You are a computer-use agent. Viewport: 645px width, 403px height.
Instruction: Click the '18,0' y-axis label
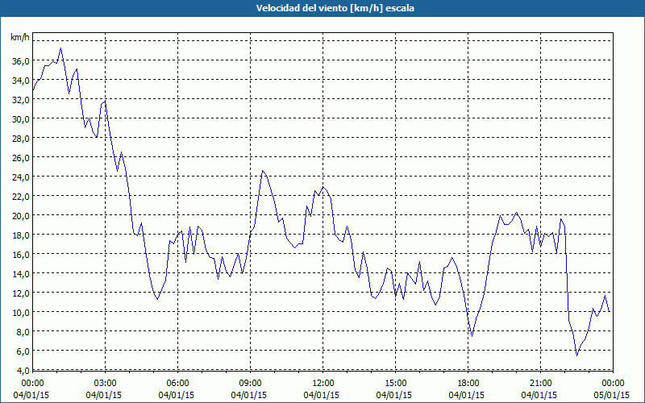pos(22,235)
